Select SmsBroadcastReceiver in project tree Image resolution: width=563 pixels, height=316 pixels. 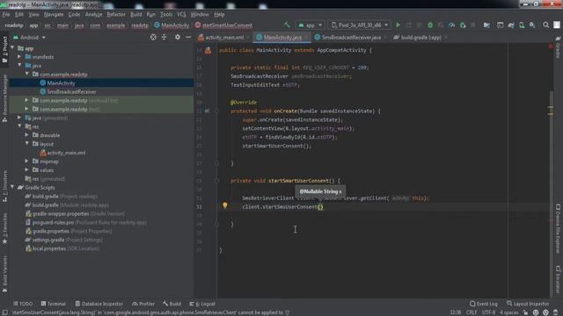71,91
